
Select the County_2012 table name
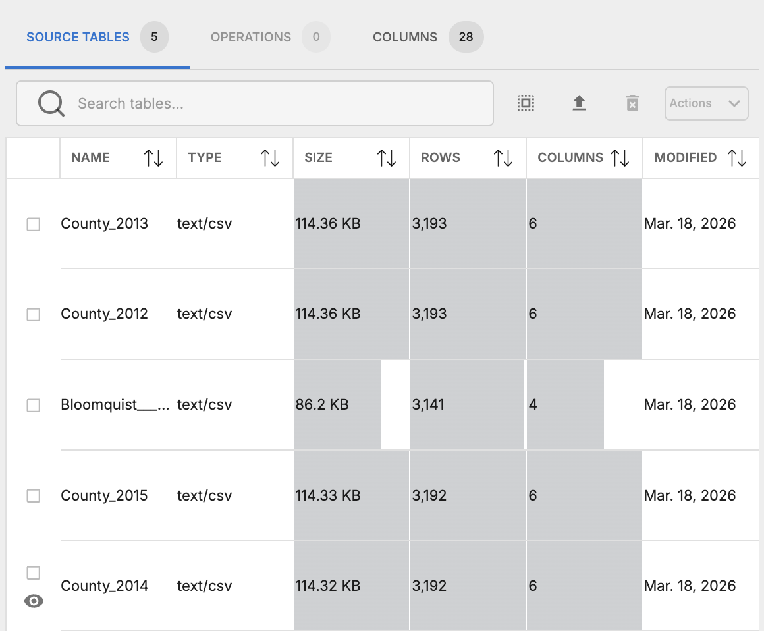pos(104,314)
